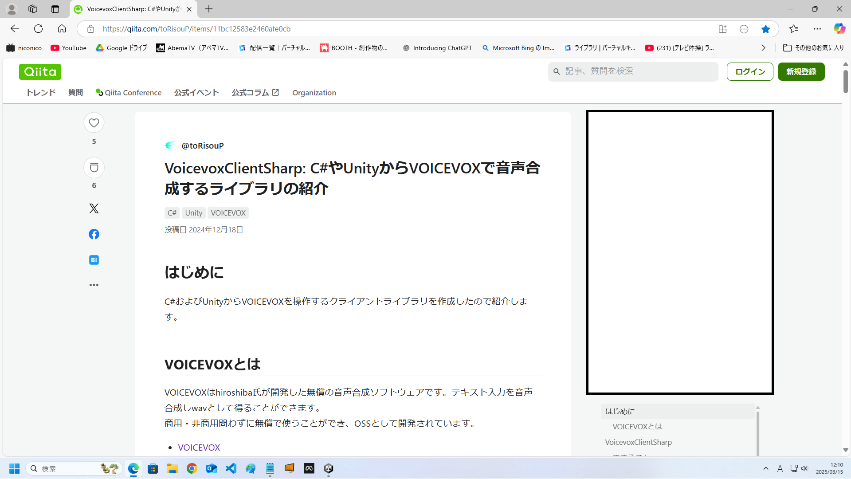The image size is (851, 479).
Task: Open the author @toRisouP profile link
Action: (x=203, y=145)
